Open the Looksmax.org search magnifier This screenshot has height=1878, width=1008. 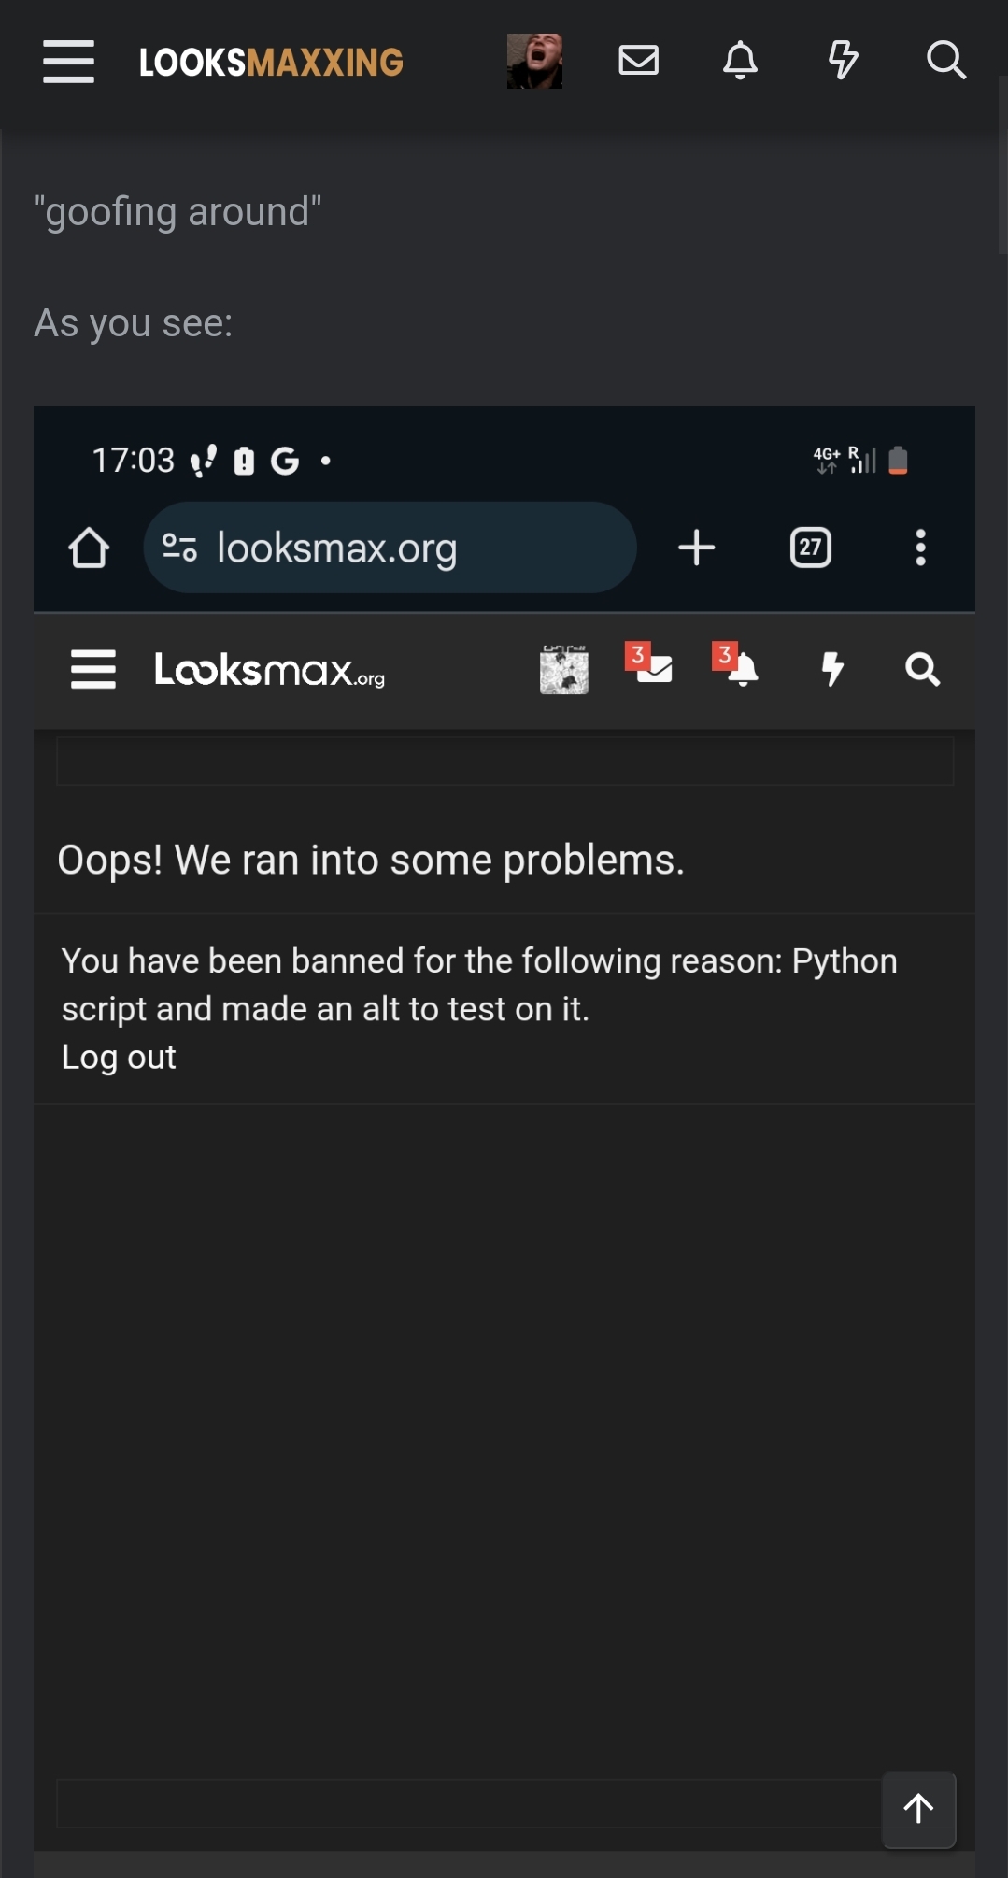pos(922,669)
